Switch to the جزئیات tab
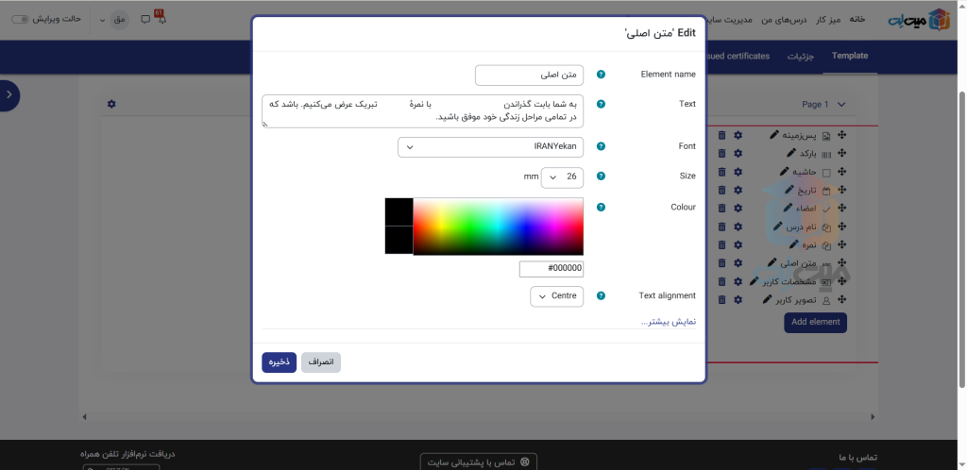Viewport: 967px width, 470px height. pyautogui.click(x=800, y=56)
